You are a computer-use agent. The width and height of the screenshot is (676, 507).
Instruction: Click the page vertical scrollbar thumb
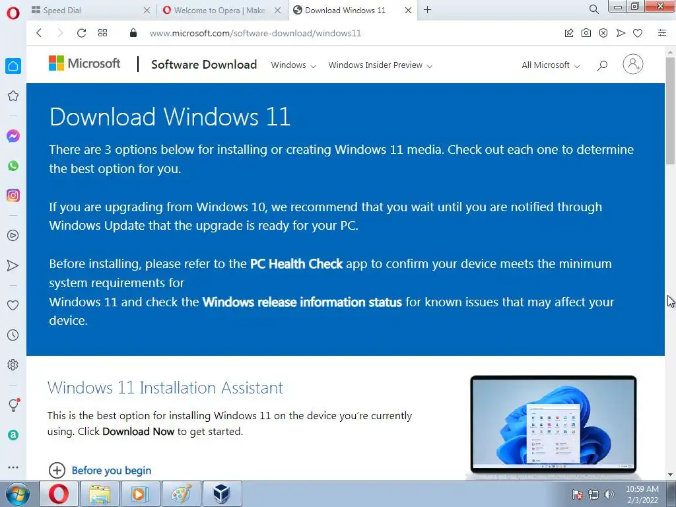(x=670, y=110)
